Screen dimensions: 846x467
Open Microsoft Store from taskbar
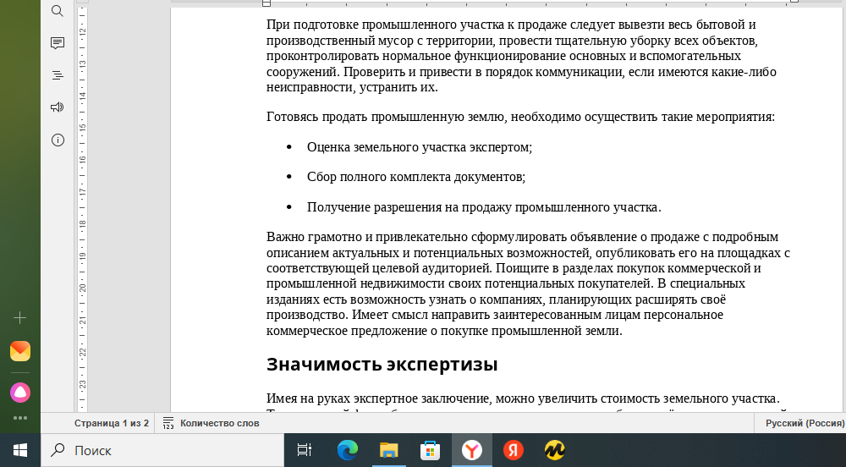(x=430, y=450)
